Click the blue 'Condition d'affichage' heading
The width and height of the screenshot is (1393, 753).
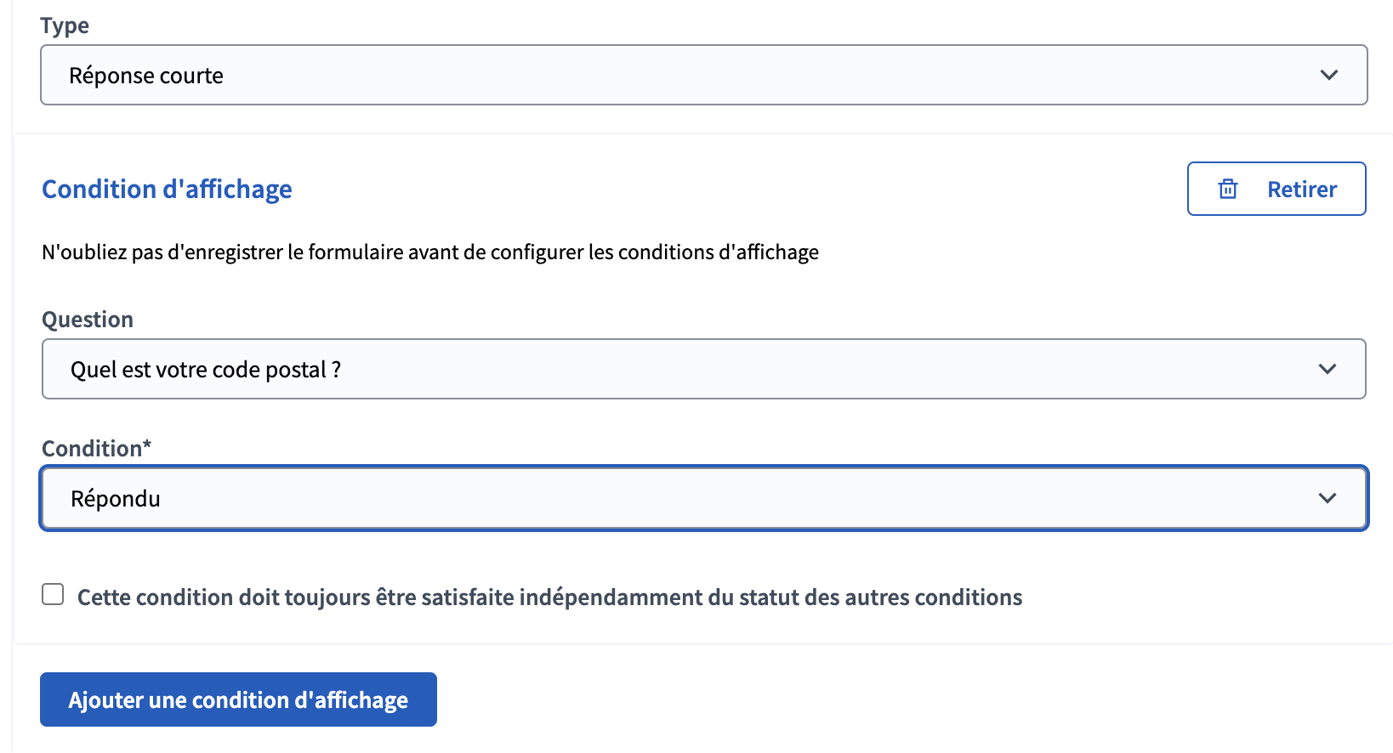coord(167,189)
